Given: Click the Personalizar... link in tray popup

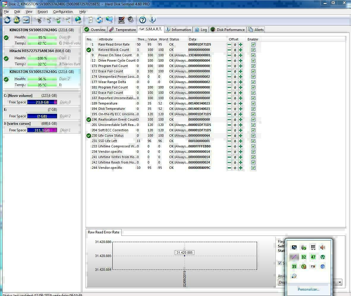Looking at the screenshot, I should pyautogui.click(x=309, y=289).
